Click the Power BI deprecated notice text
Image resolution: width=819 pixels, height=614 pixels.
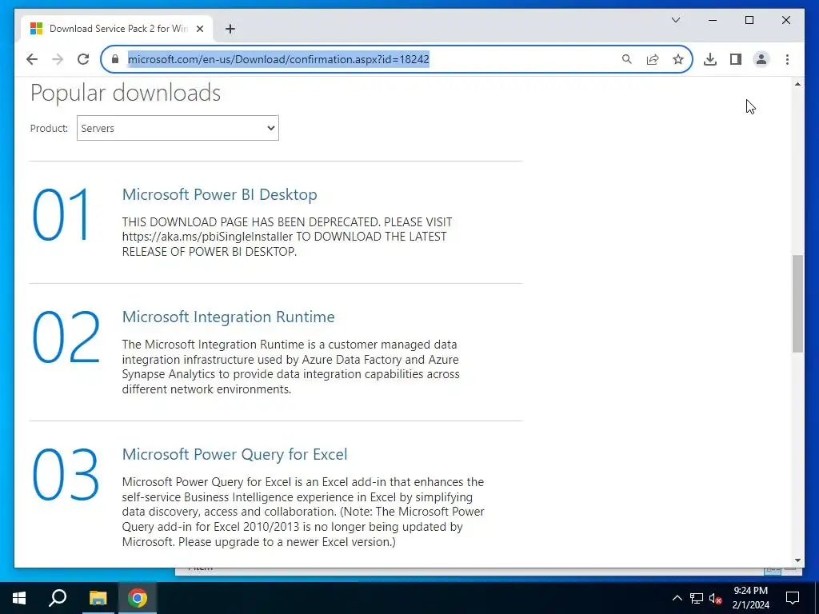click(287, 237)
